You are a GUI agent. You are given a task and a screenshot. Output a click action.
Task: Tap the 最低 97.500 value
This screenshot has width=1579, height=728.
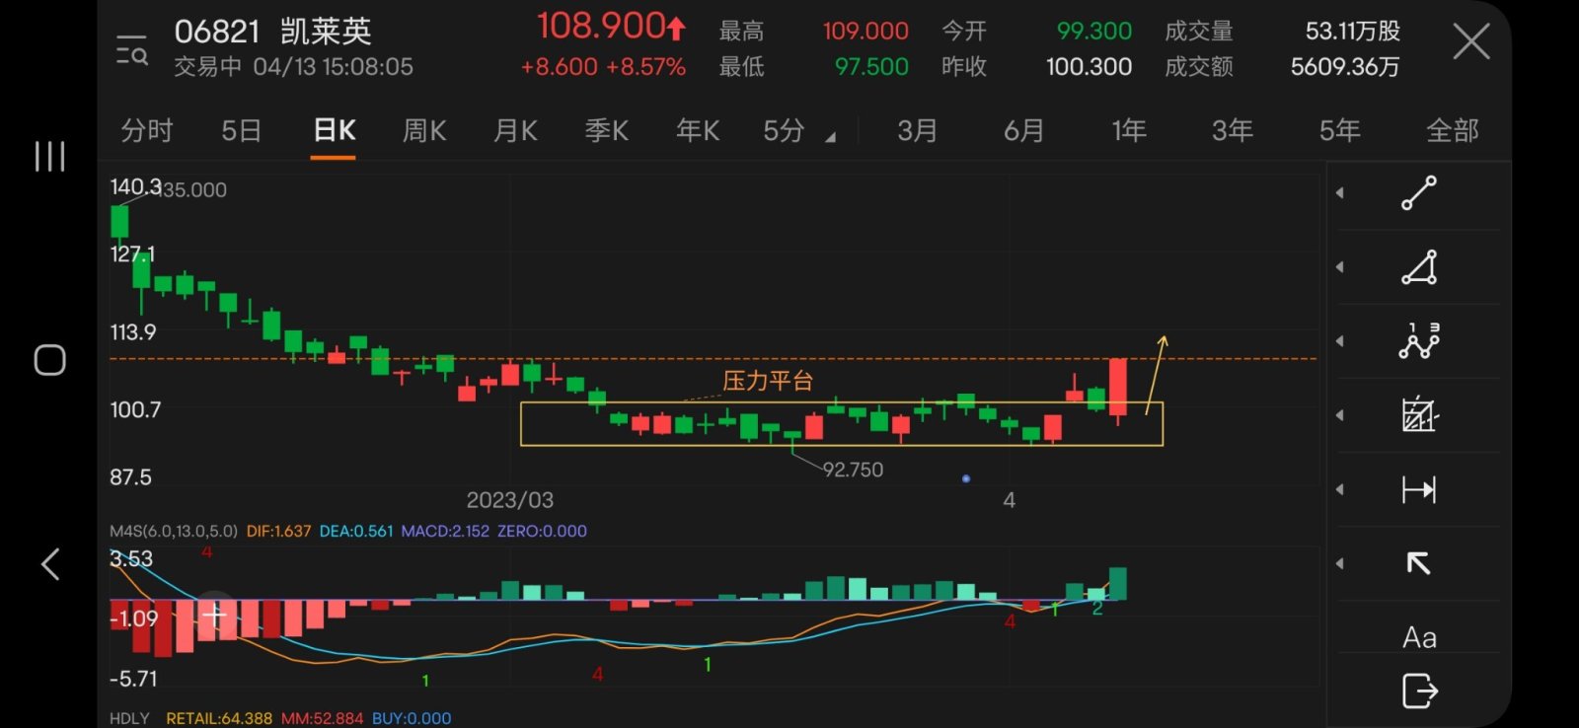pos(871,67)
